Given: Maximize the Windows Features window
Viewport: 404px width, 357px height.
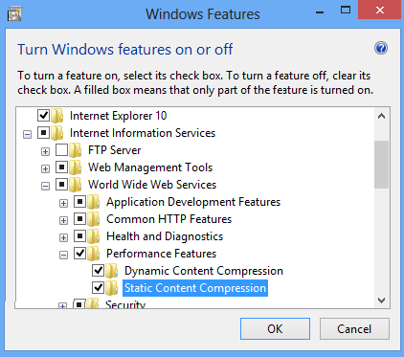Looking at the screenshot, I should pyautogui.click(x=346, y=11).
